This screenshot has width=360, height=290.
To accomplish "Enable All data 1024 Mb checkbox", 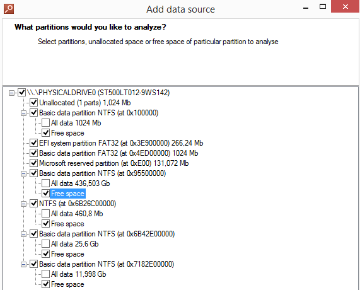I will pos(45,123).
